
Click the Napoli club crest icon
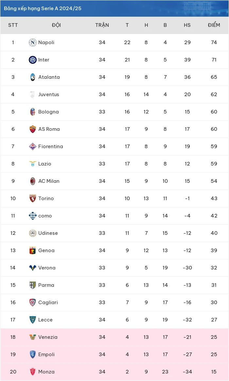[33, 43]
